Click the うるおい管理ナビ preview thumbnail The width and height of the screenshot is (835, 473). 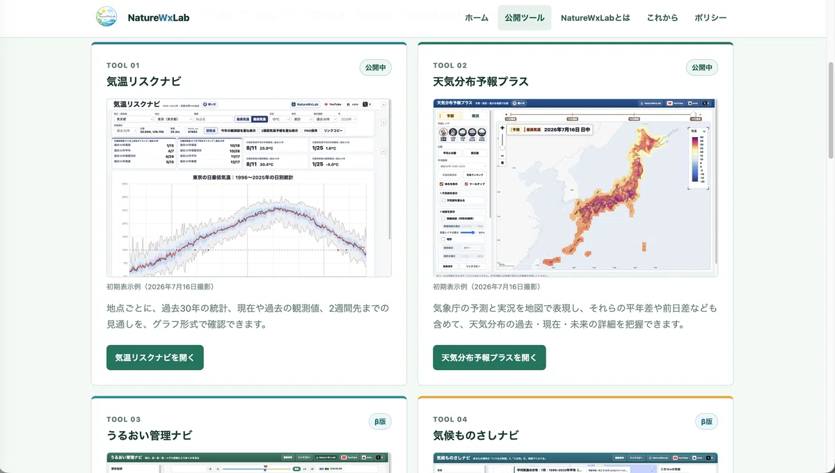point(249,463)
